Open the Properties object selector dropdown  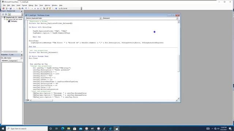pyautogui.click(x=22, y=58)
